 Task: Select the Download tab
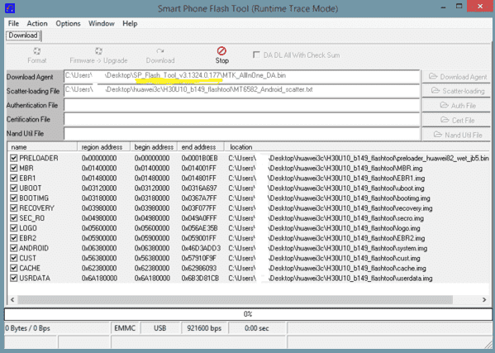(23, 36)
